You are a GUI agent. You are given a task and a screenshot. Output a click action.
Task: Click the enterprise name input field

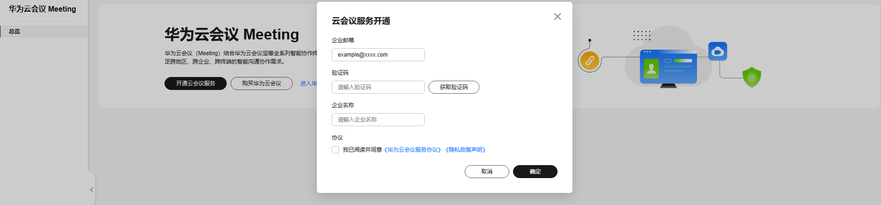(x=378, y=120)
